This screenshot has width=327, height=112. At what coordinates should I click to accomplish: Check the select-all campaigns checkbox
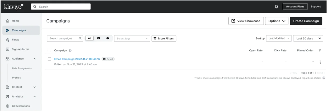point(50,50)
